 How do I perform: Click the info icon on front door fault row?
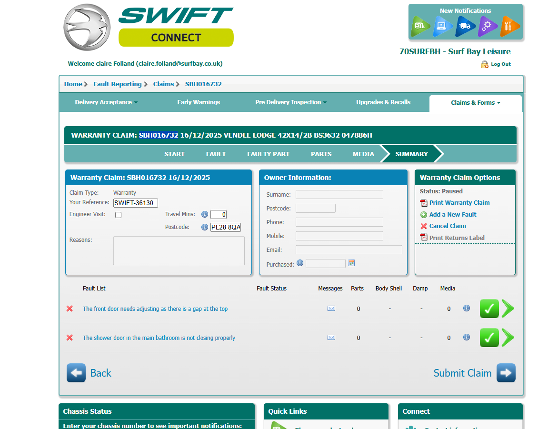click(467, 309)
